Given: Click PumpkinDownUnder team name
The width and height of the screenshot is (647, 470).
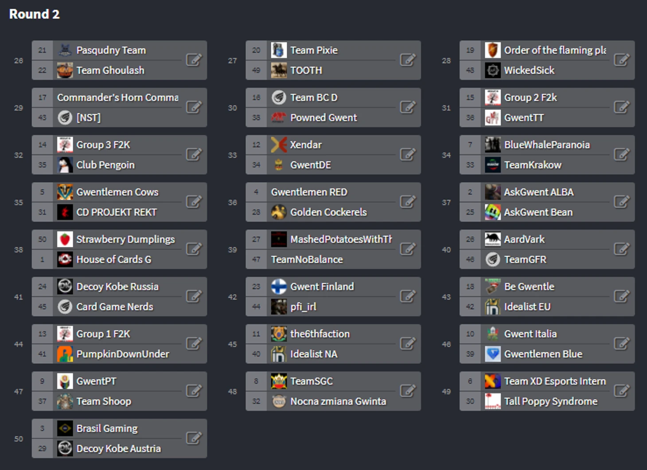Looking at the screenshot, I should coord(123,354).
